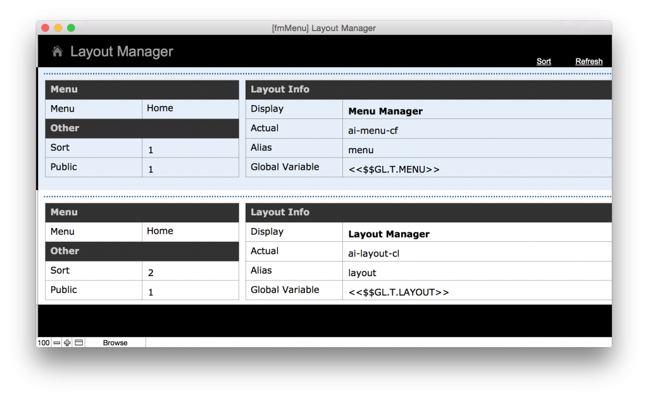Zoom out with the minus magnification icon
This screenshot has height=399, width=648.
pos(56,343)
